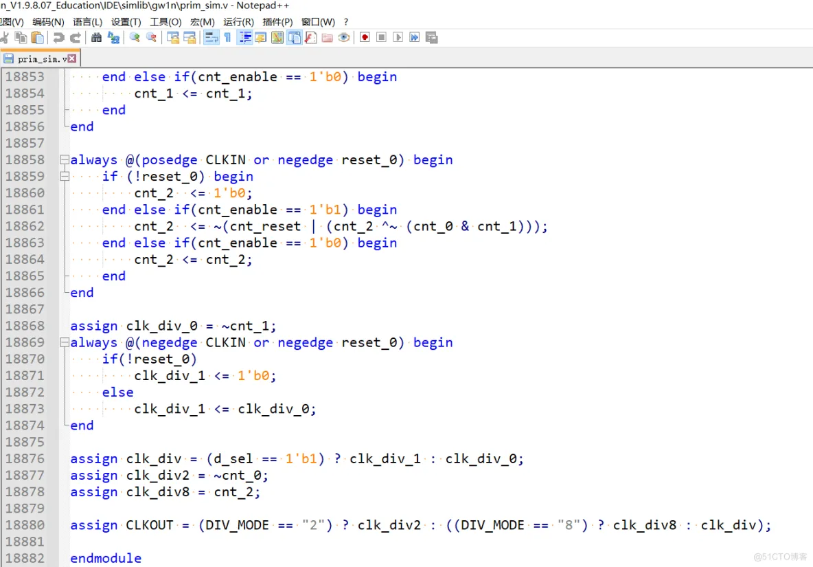The width and height of the screenshot is (813, 567).
Task: Click d_sel in the clk_div assignment
Action: point(234,458)
